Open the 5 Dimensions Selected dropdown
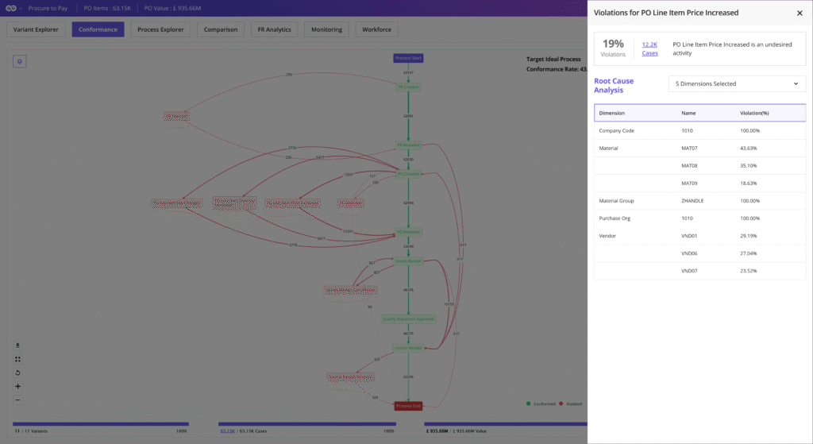Screen dimensions: 813x444 pos(736,83)
